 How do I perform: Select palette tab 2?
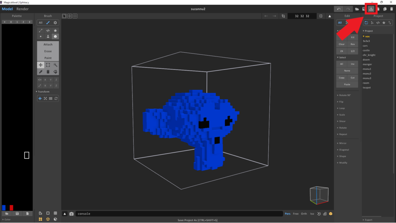(x=23, y=22)
